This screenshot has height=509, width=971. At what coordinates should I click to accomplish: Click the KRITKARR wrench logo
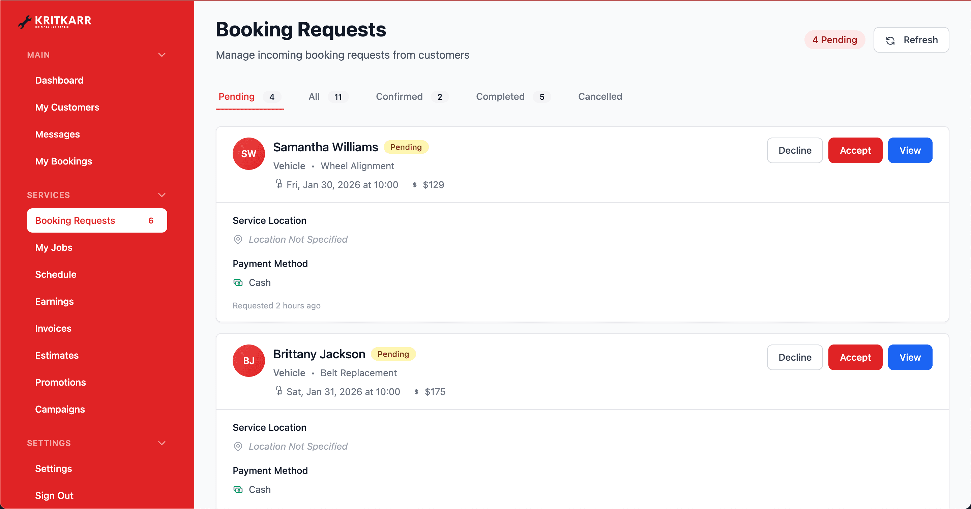[25, 22]
